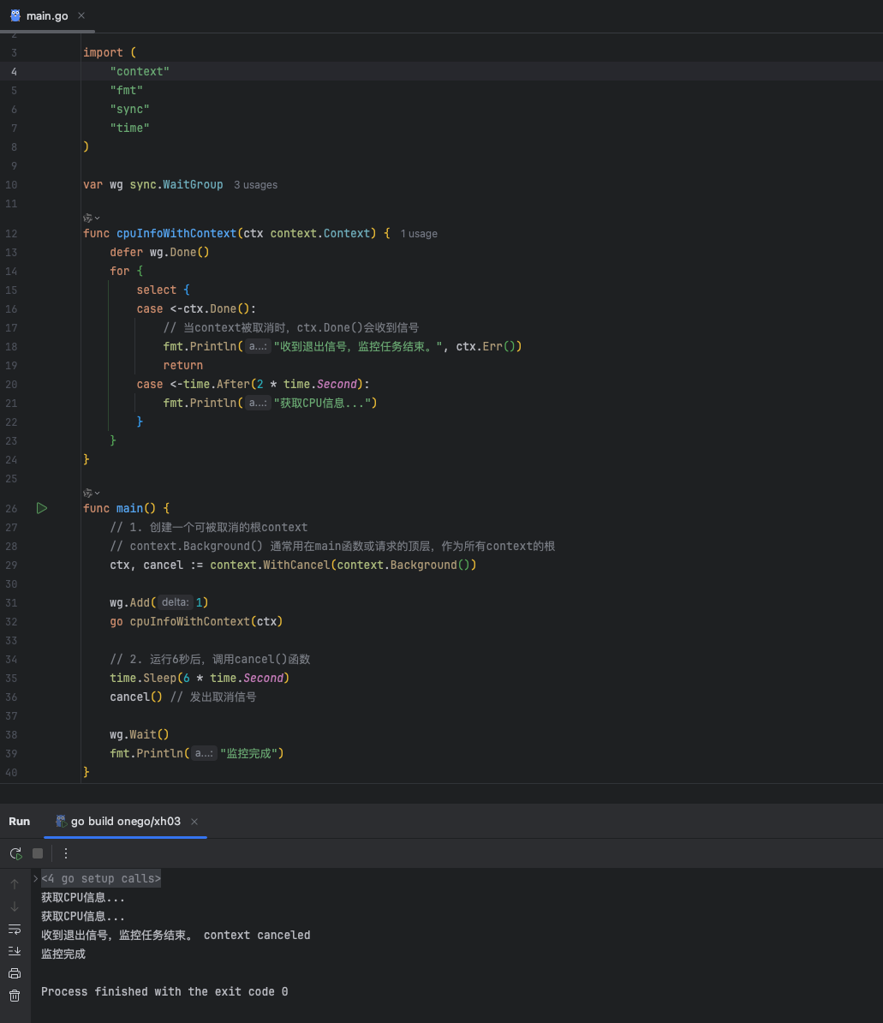Click the cancel() call on line 36
The image size is (883, 1023).
(x=136, y=697)
